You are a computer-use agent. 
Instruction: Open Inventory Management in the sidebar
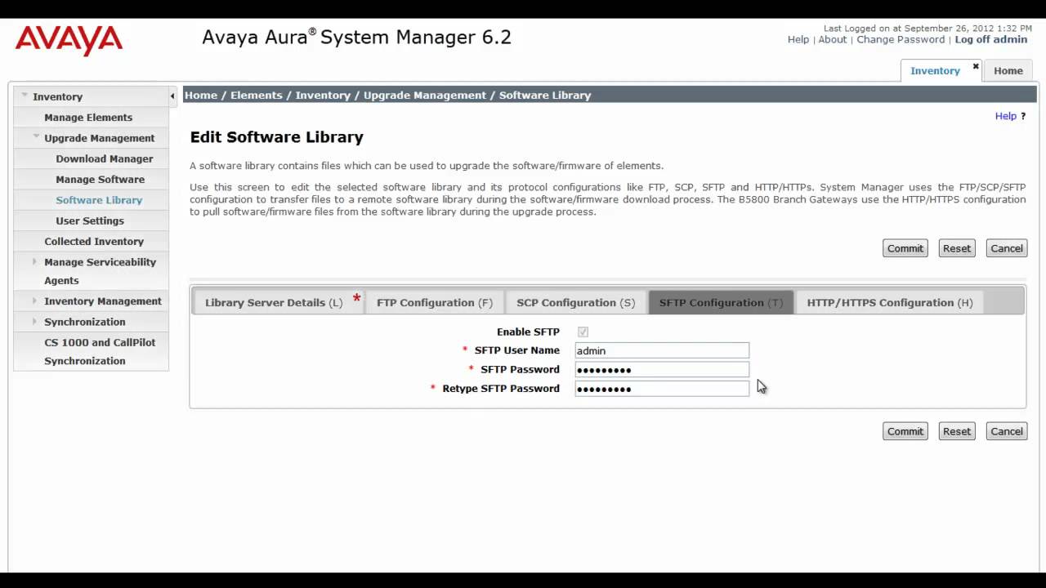pyautogui.click(x=103, y=301)
